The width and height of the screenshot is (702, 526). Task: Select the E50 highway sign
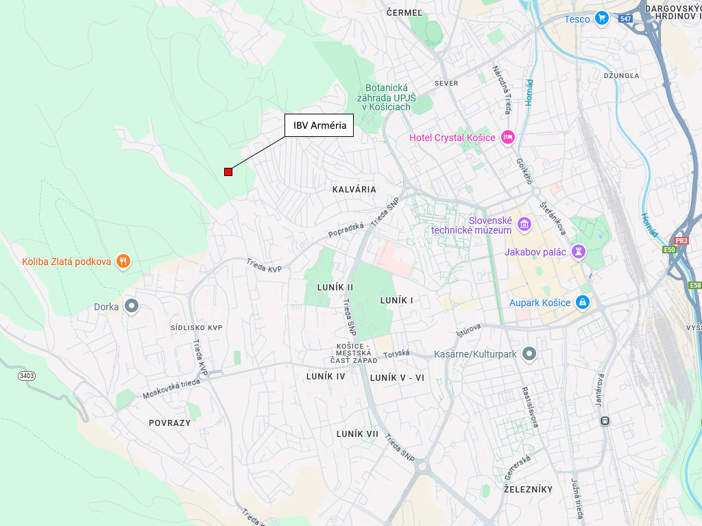[669, 249]
